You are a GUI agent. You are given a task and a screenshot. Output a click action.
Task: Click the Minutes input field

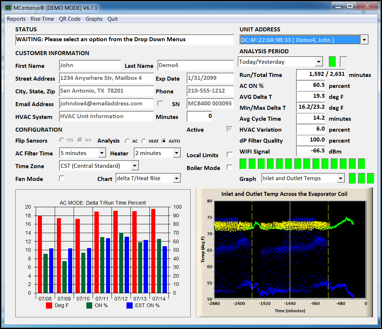[x=199, y=116]
